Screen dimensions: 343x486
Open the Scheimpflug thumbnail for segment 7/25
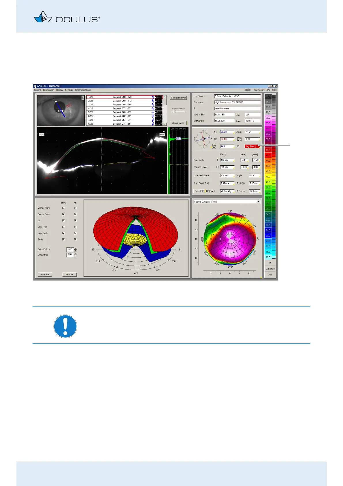159,120
